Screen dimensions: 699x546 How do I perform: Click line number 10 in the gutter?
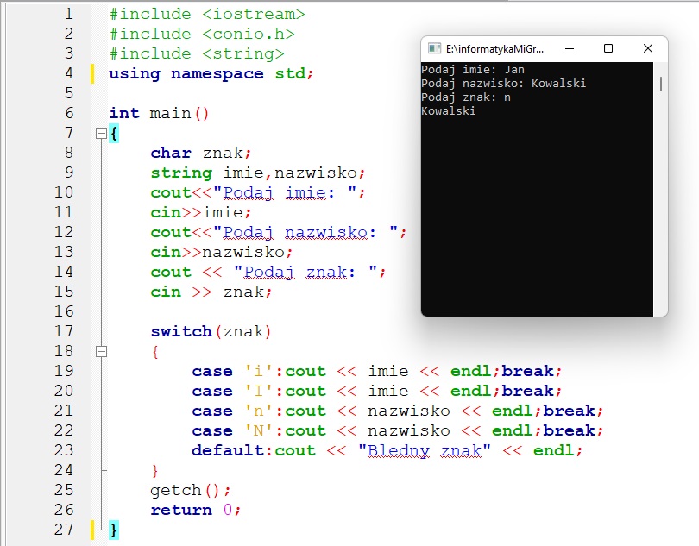[64, 192]
